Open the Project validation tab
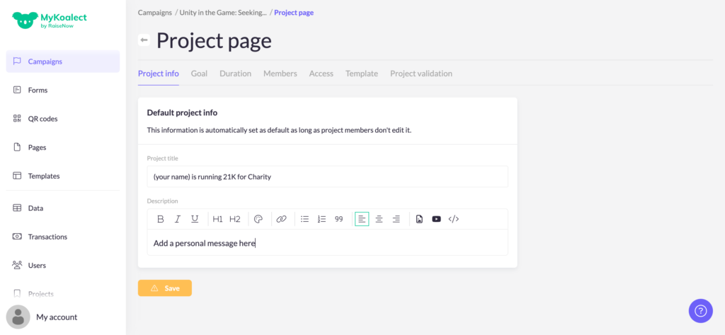725x335 pixels. [x=421, y=74]
